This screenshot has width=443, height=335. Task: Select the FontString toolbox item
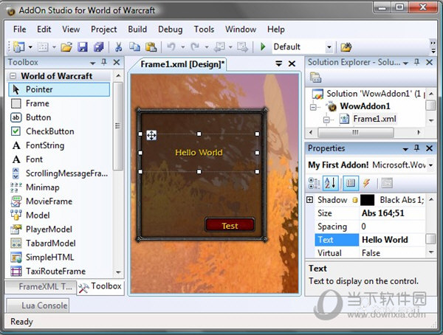pos(59,145)
